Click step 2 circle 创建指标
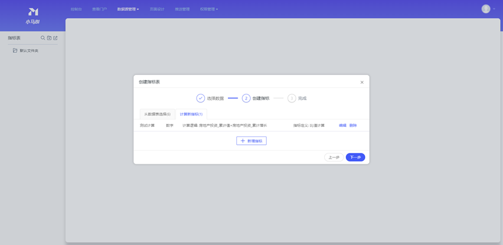503x245 pixels. pyautogui.click(x=246, y=98)
